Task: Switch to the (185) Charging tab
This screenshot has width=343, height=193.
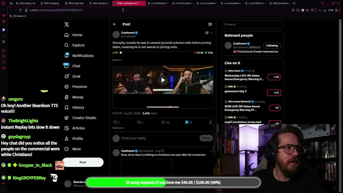Action: point(51,3)
